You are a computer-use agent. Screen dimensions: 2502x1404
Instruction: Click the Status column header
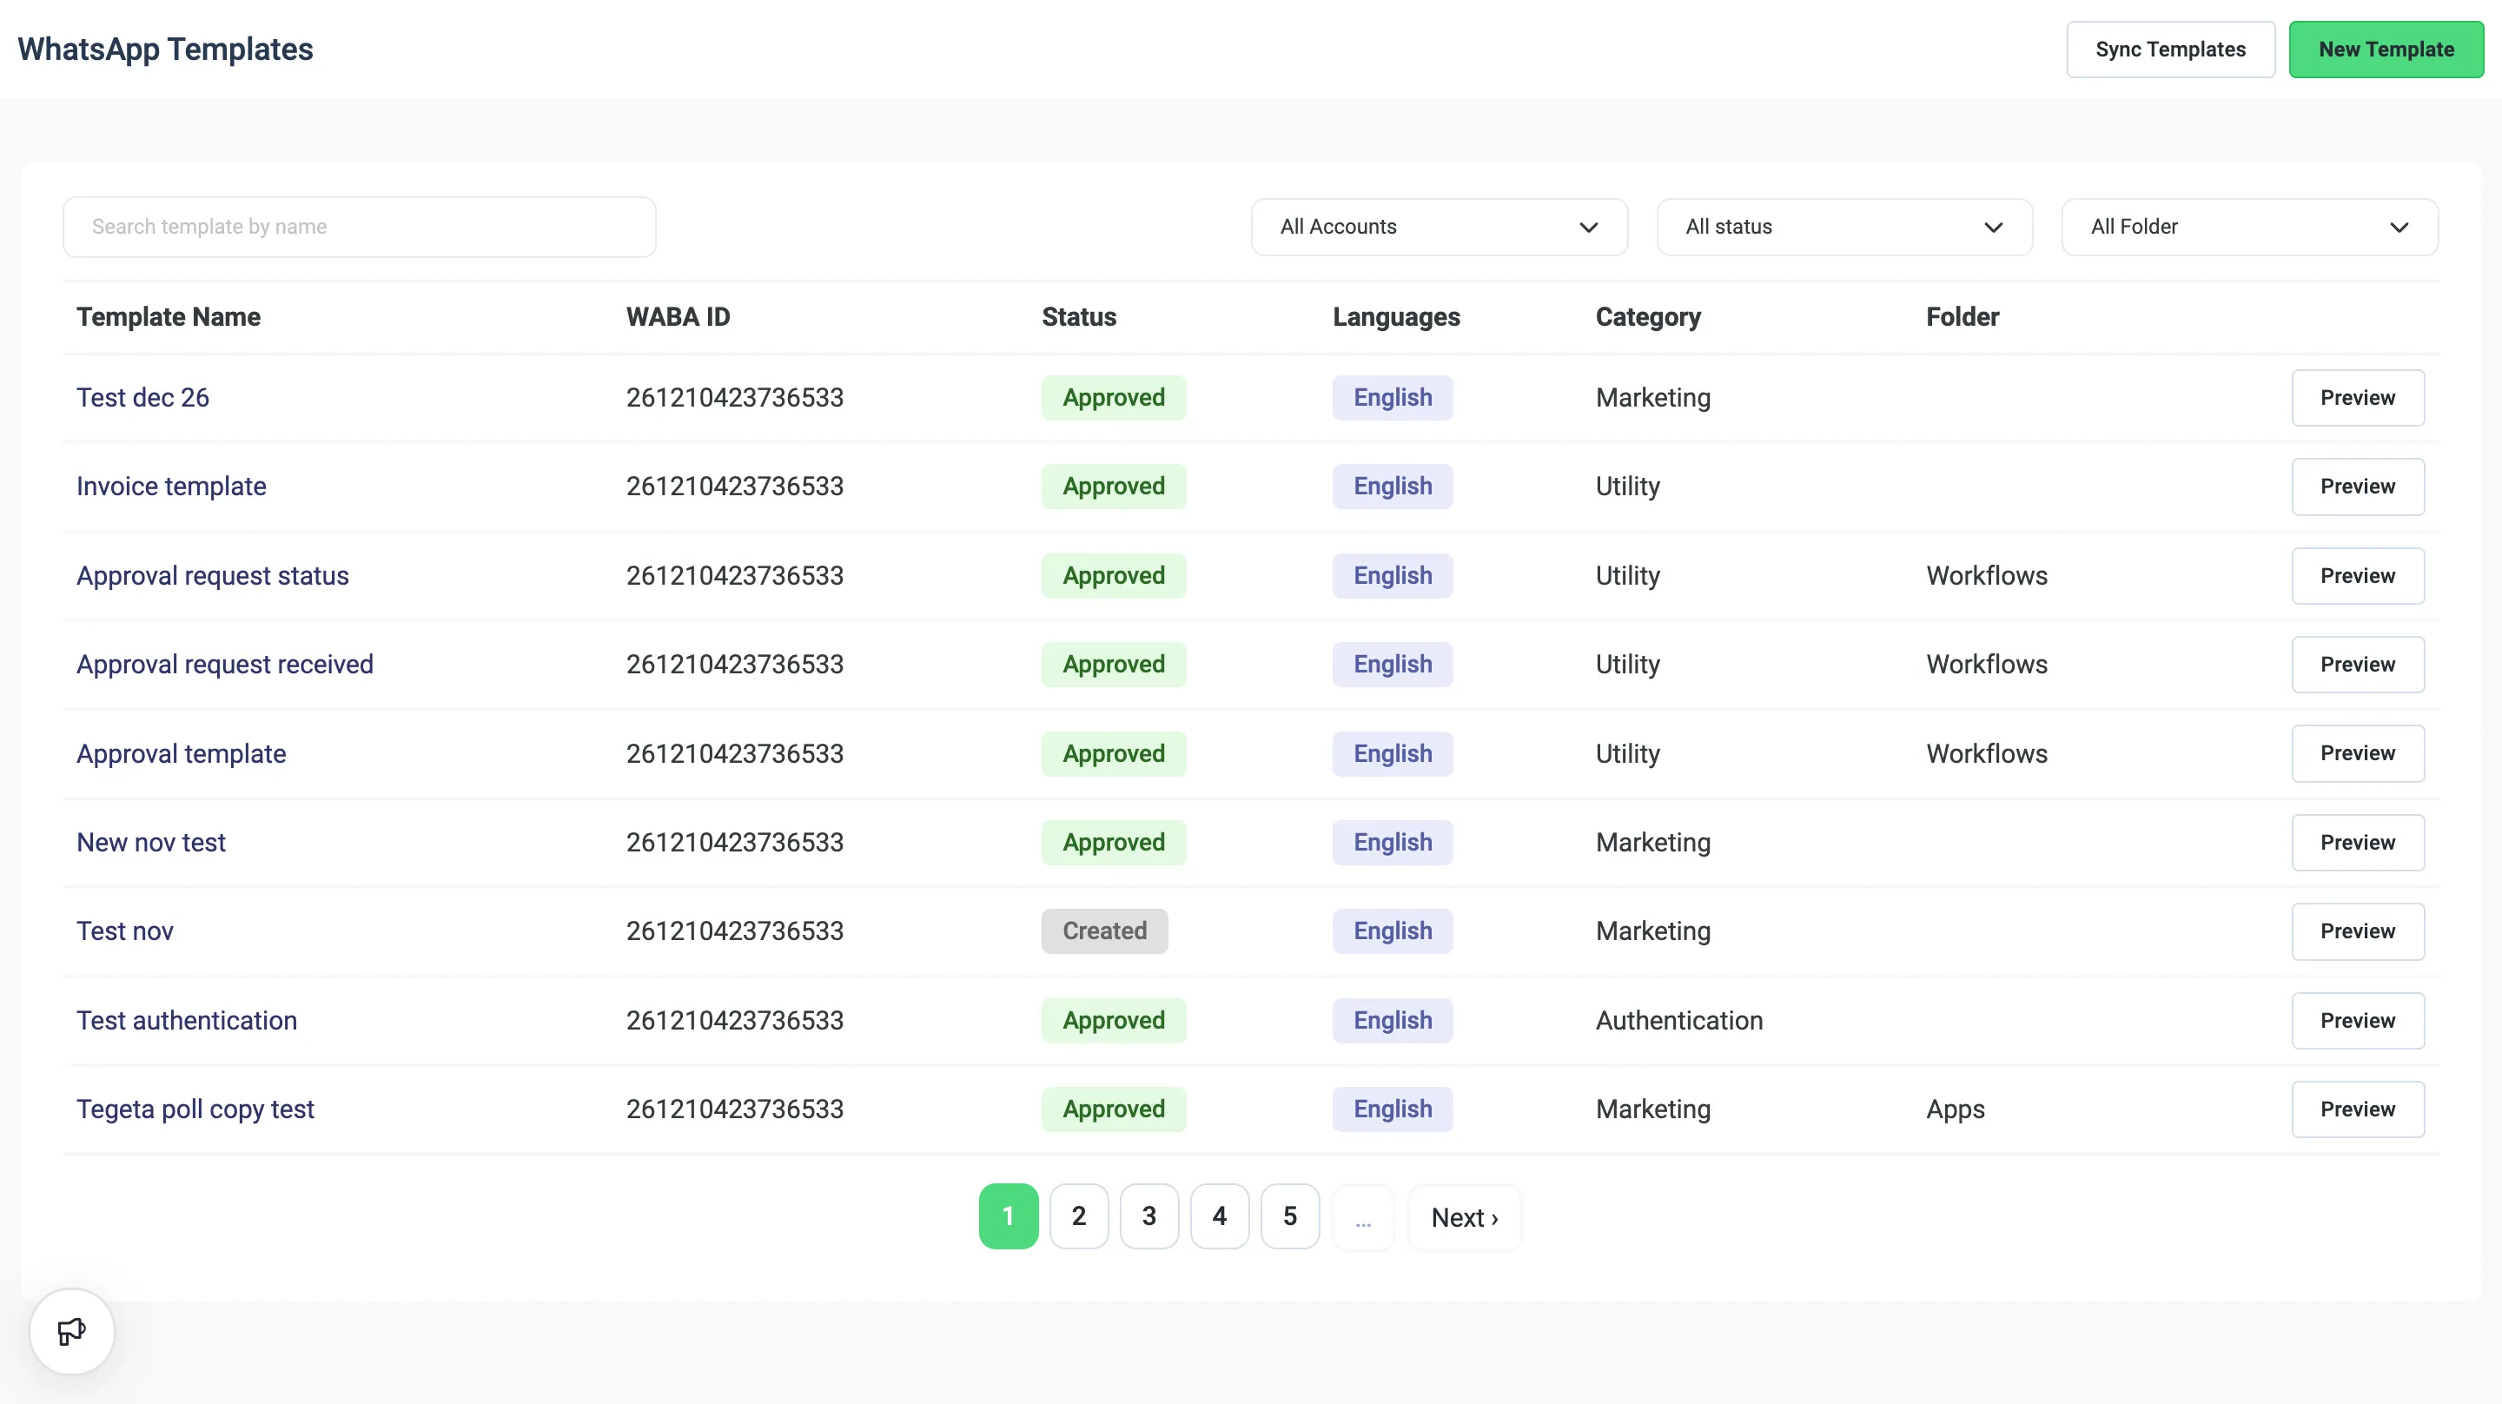click(x=1078, y=317)
